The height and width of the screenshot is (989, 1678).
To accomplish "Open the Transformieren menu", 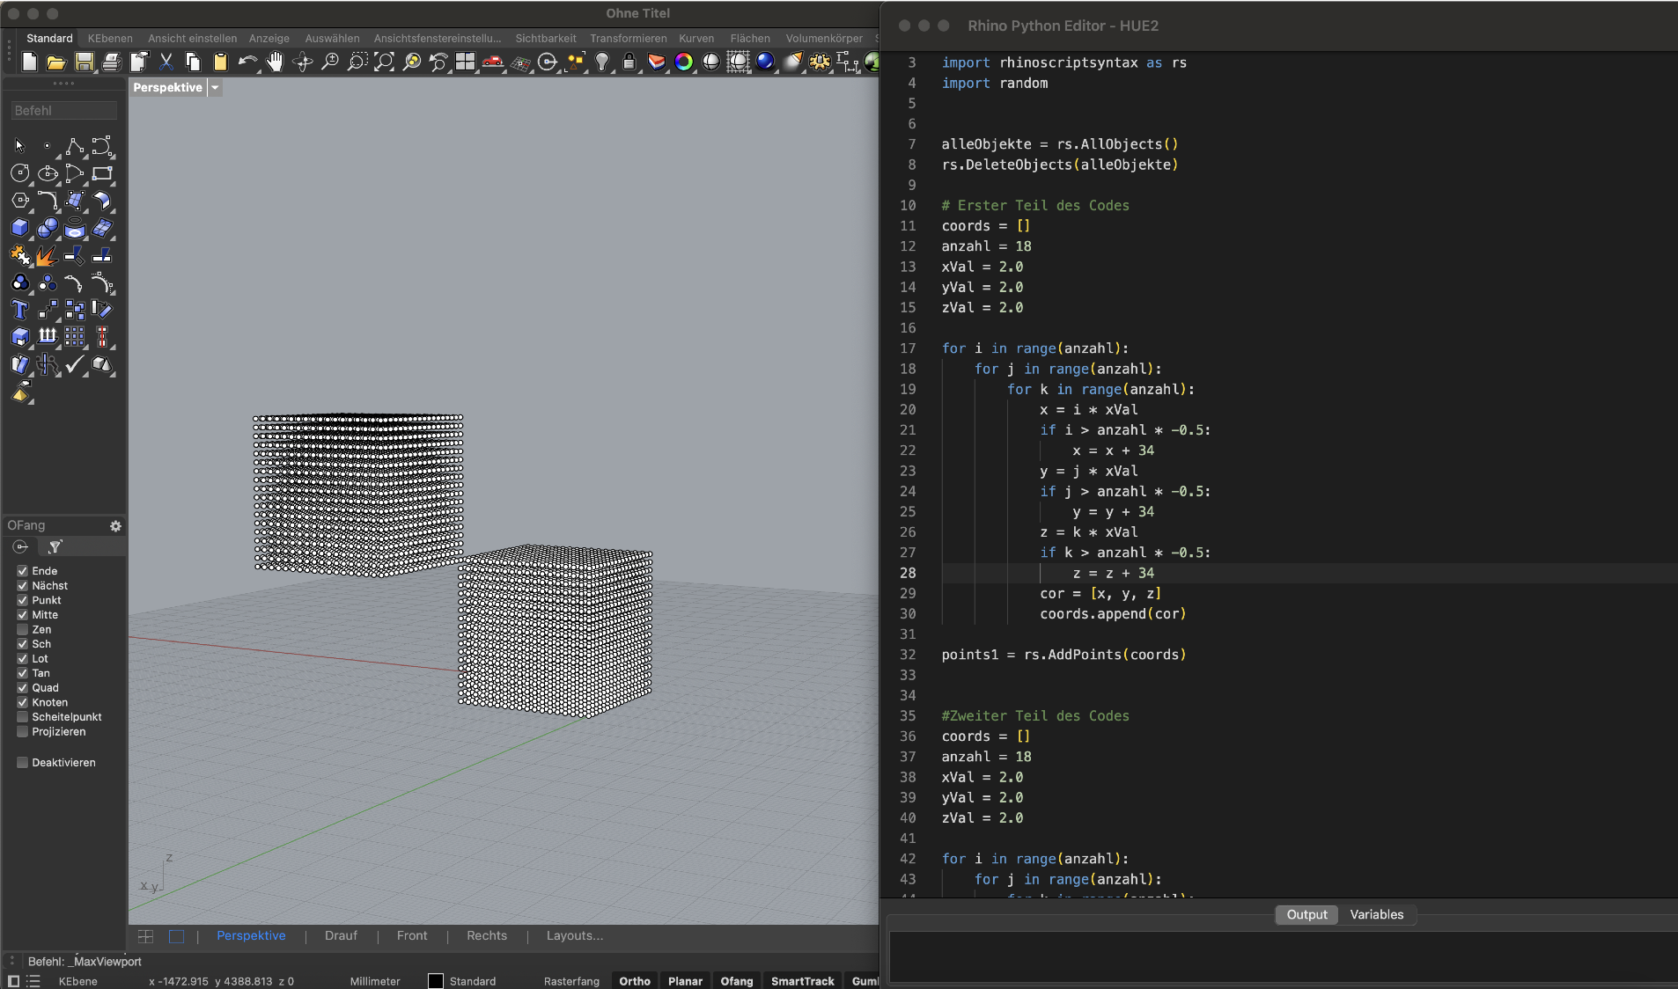I will (629, 38).
